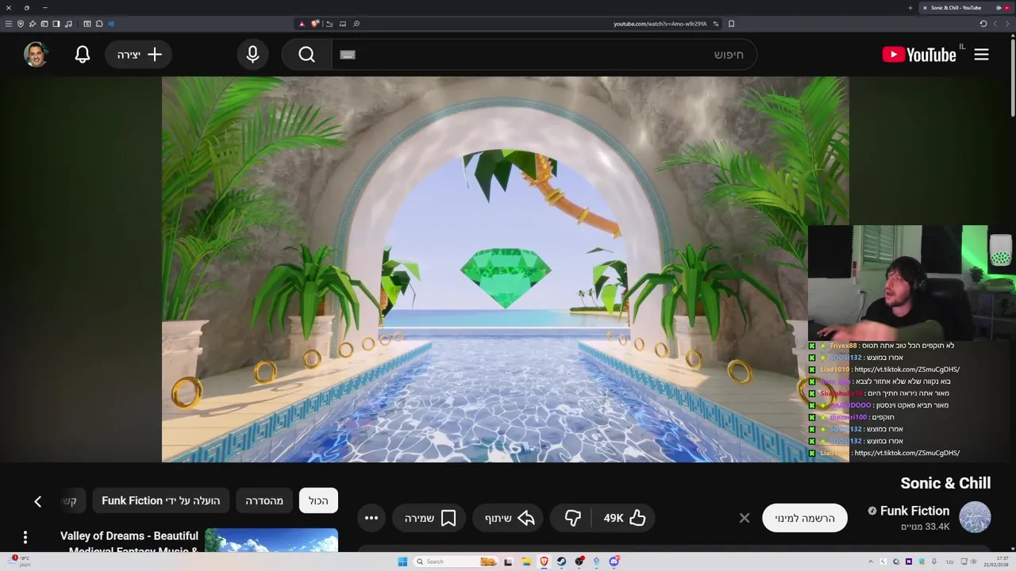Image resolution: width=1016 pixels, height=571 pixels.
Task: Open Steam from the taskbar
Action: tap(561, 561)
